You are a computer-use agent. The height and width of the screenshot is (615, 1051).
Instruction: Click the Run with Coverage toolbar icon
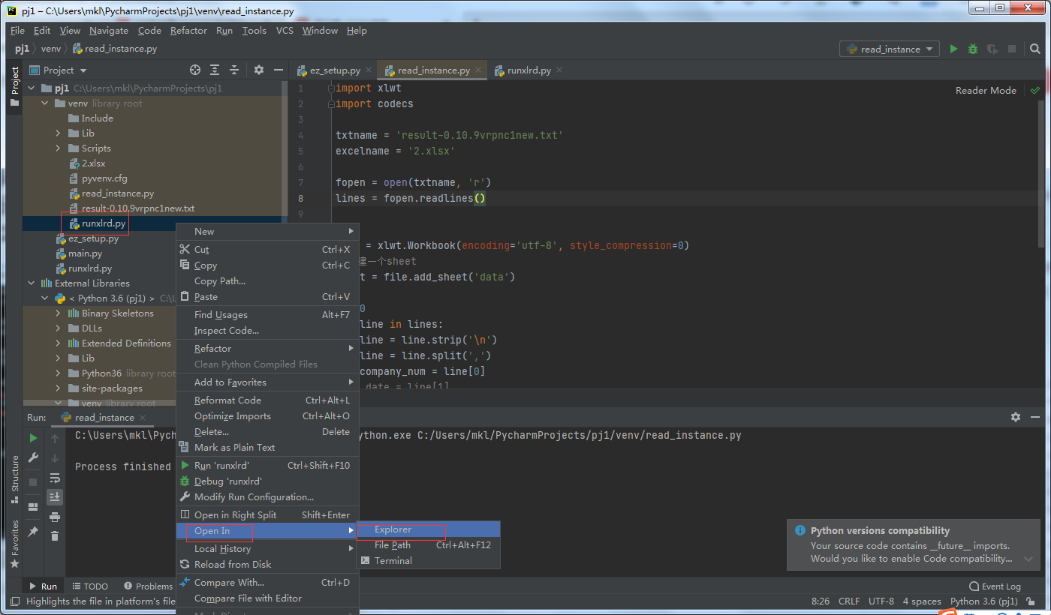pos(992,49)
